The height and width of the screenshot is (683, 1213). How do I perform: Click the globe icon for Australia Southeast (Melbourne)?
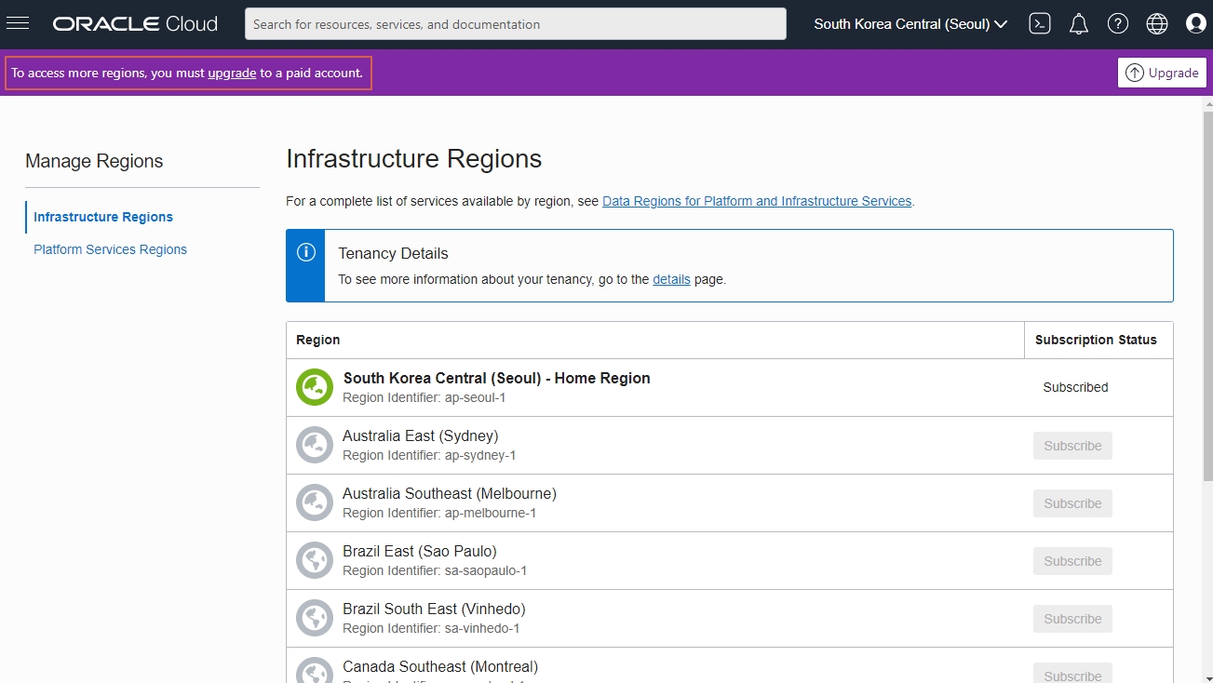click(x=315, y=502)
